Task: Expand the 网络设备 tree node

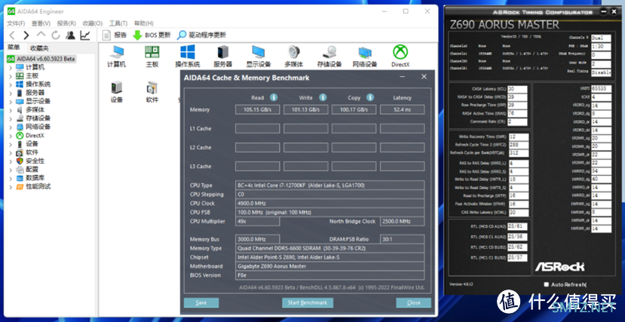Action: point(11,127)
